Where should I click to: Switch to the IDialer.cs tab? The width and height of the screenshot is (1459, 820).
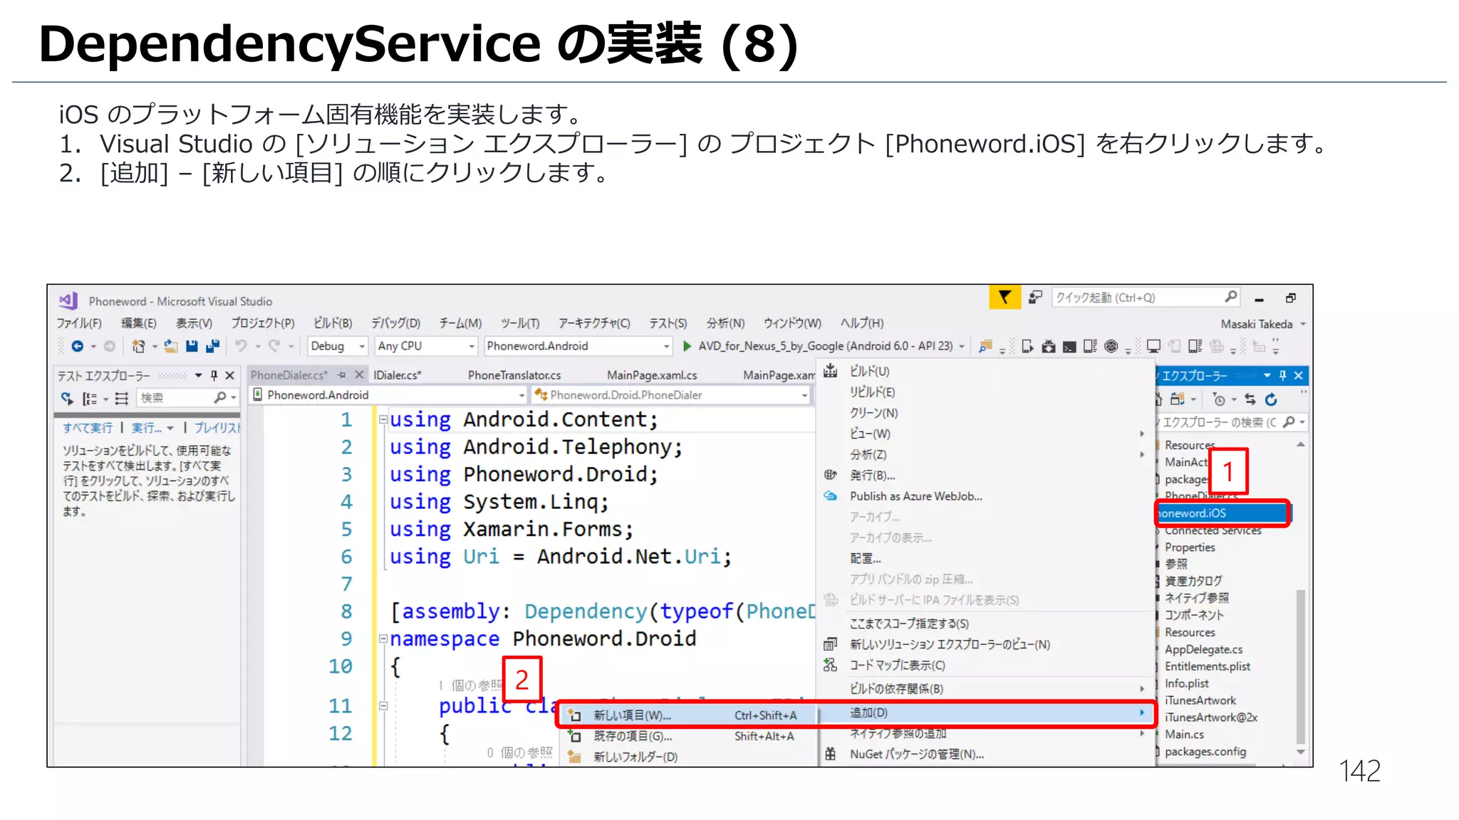point(398,374)
